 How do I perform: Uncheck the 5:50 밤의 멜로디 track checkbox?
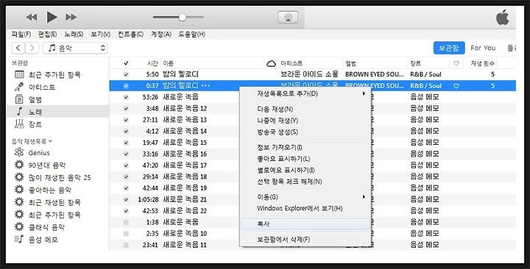click(126, 74)
